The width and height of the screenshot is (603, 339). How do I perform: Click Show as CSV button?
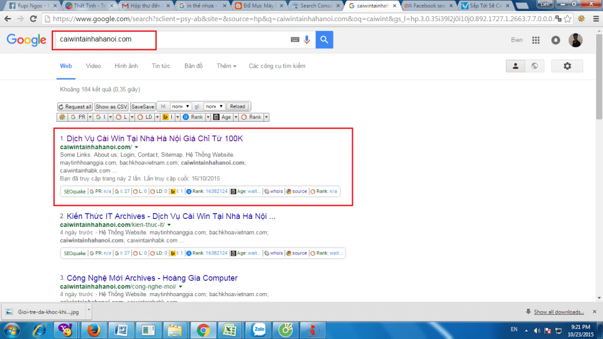(x=111, y=107)
